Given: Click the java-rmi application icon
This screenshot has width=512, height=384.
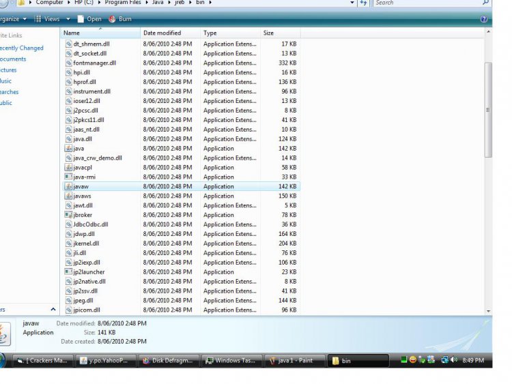Looking at the screenshot, I should coord(68,177).
